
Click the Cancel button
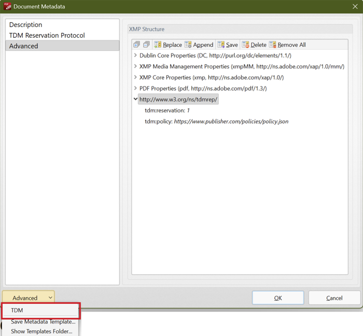click(334, 298)
